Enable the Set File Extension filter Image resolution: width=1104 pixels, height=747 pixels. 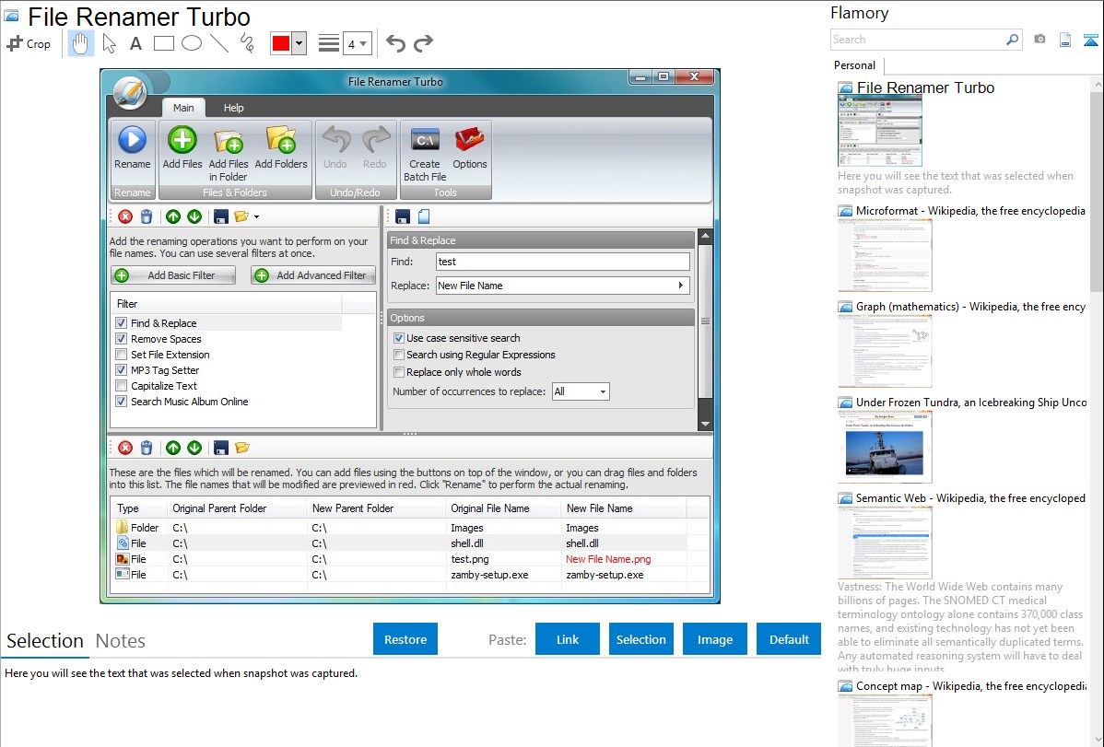[x=121, y=354]
